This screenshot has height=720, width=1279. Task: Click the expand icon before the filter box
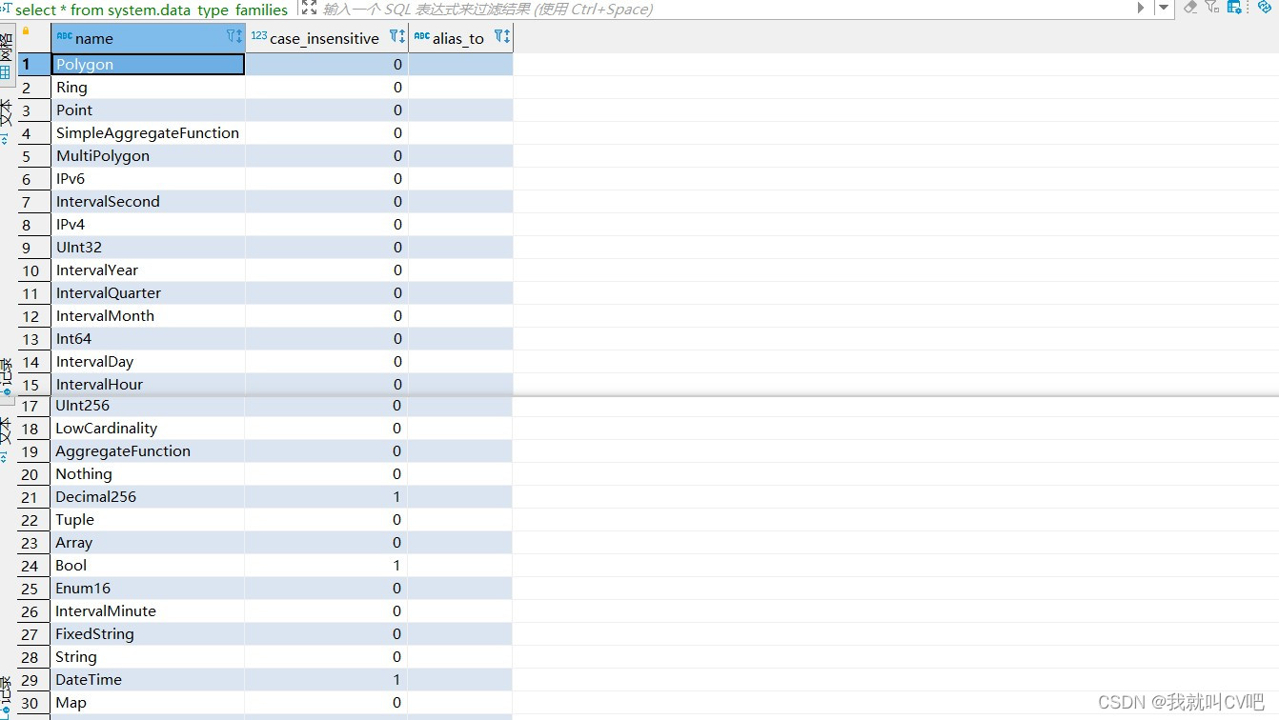[309, 8]
